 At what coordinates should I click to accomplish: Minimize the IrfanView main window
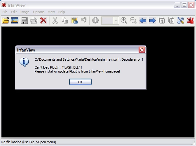pos(177,5)
